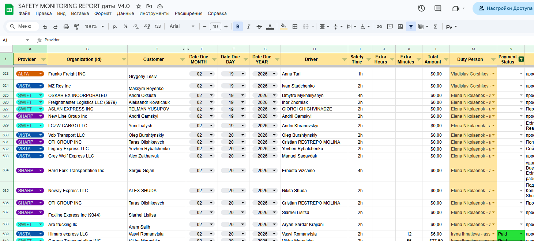Choose the text color
Image resolution: width=534 pixels, height=241 pixels.
[270, 27]
